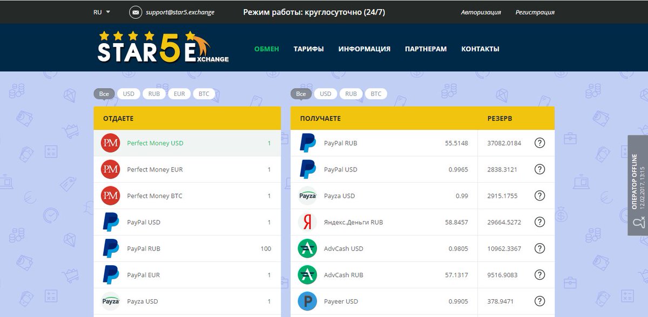Click Payza USD logo in the Получаете list
The image size is (648, 317).
[x=307, y=196]
